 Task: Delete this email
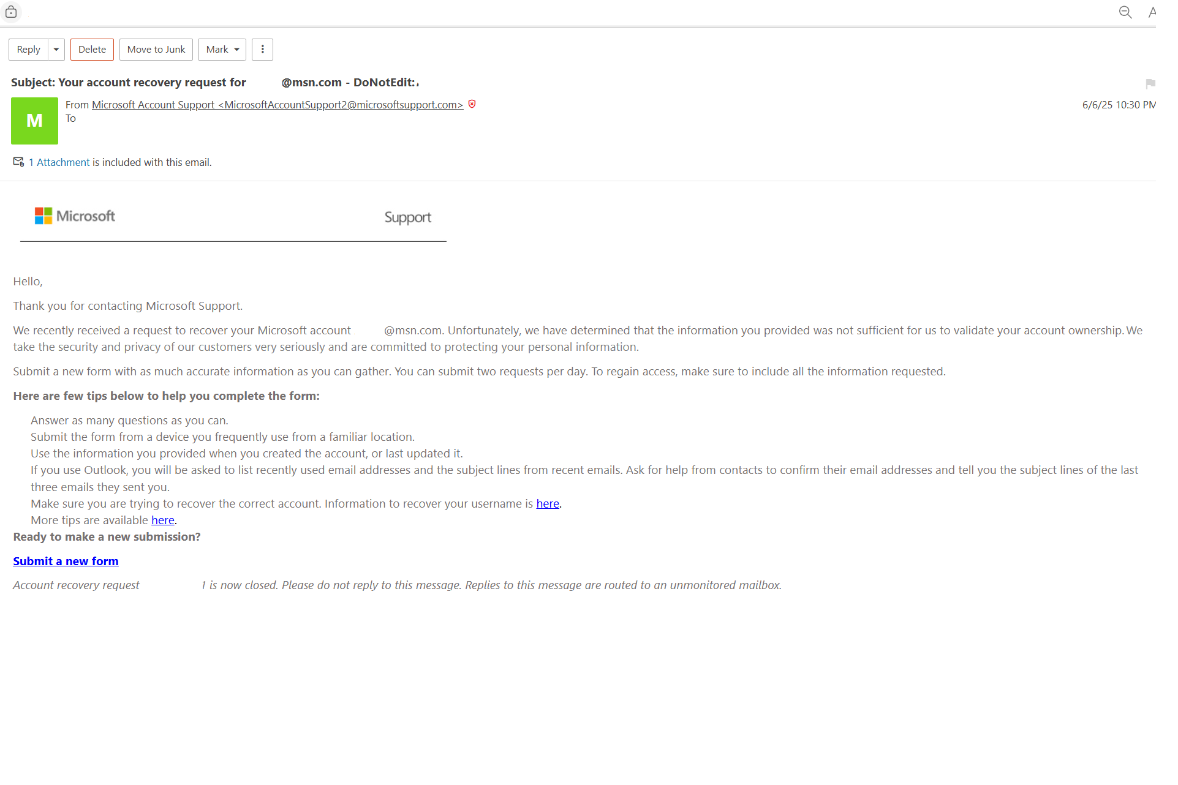92,50
